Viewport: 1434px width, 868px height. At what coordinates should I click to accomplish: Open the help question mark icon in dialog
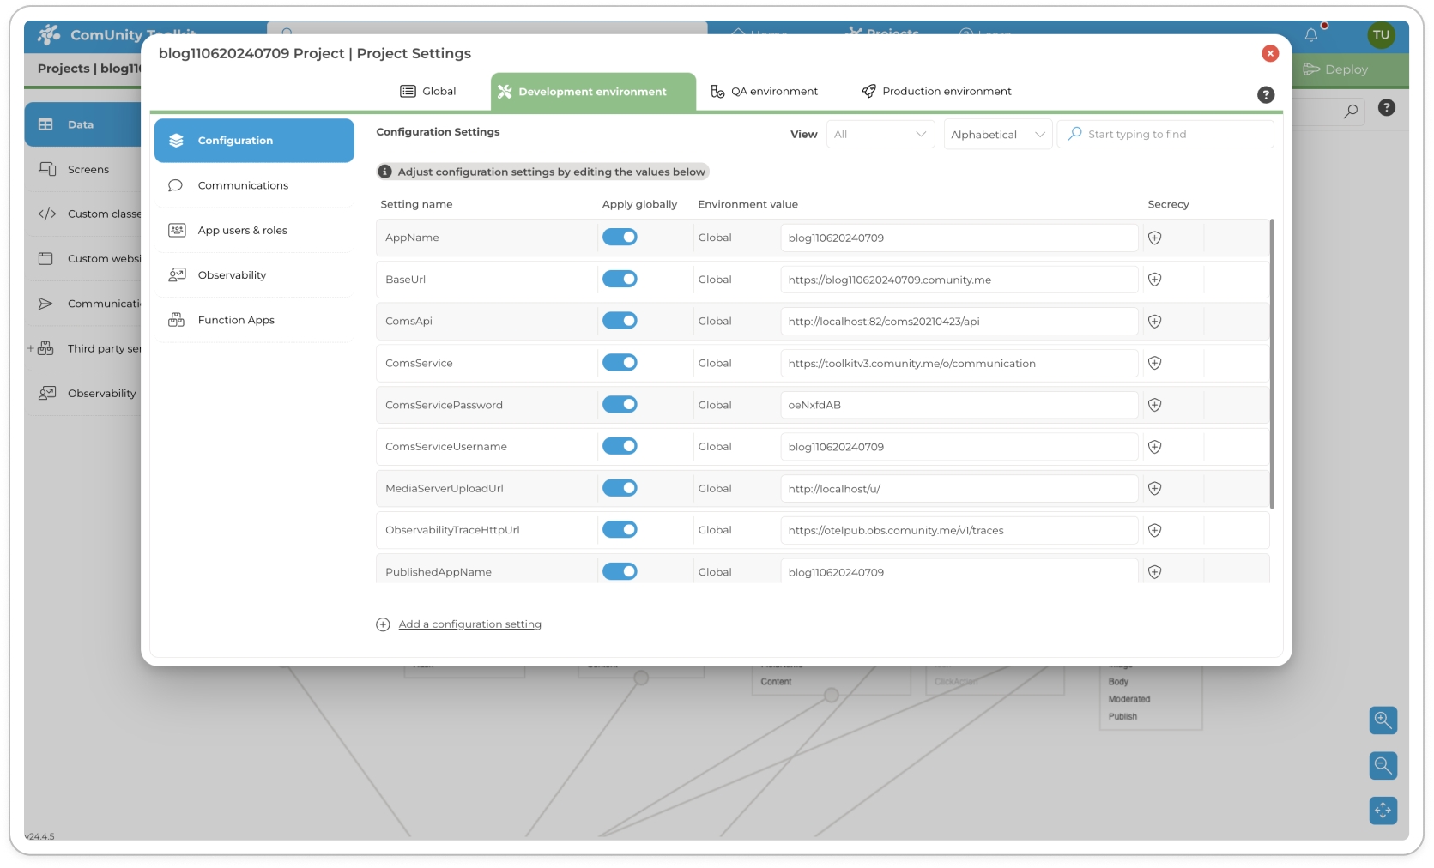point(1265,95)
